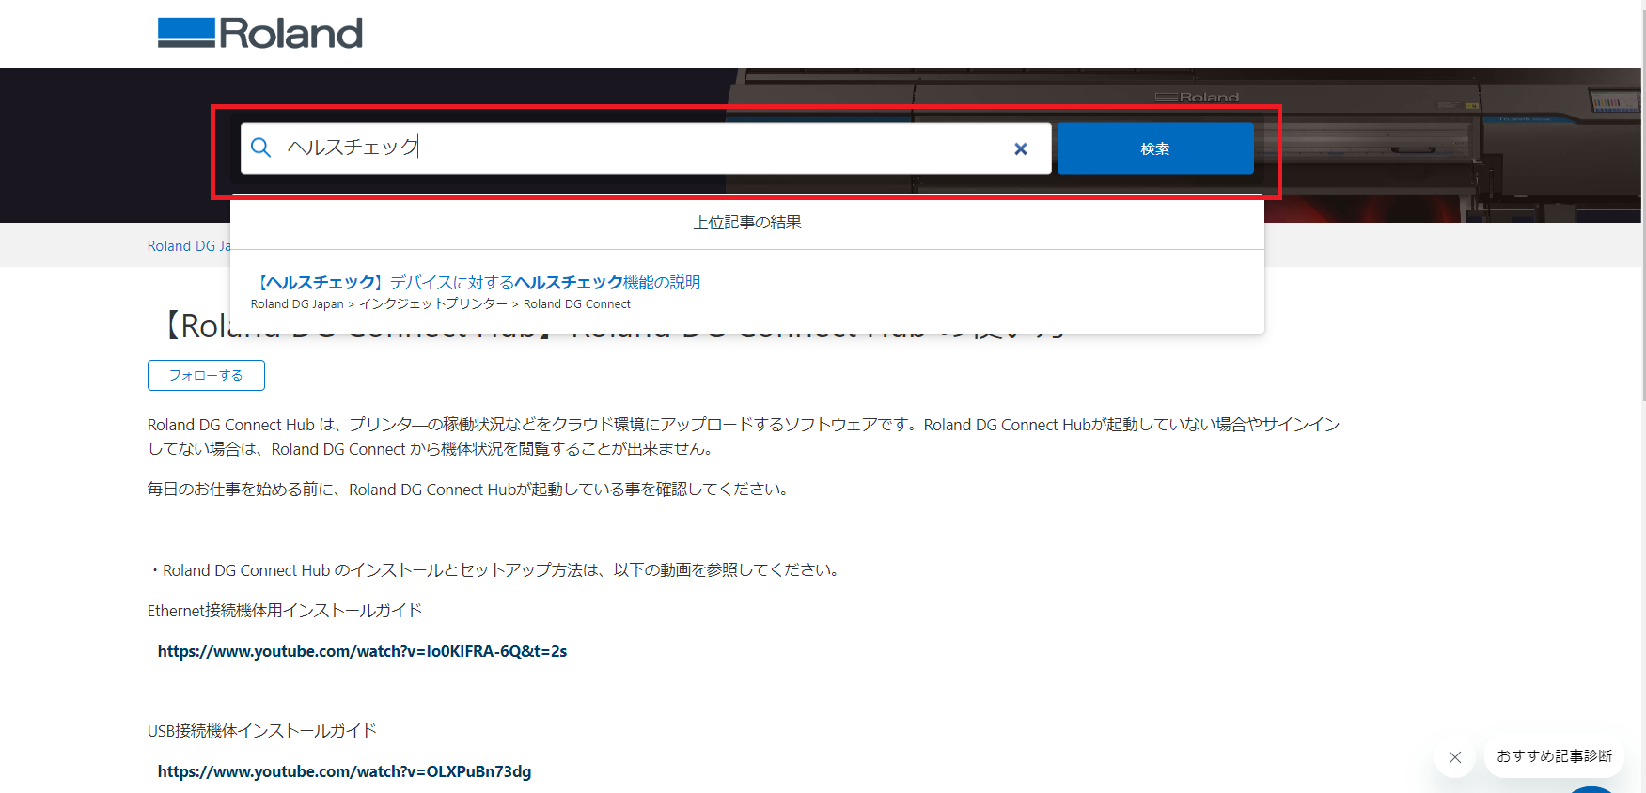Click the Roland DG Ja breadcrumb link
The width and height of the screenshot is (1646, 793).
(x=188, y=246)
